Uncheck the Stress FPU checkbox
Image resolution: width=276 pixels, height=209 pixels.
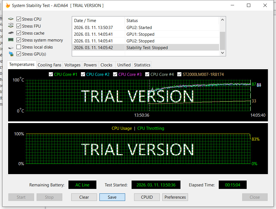coord(19,26)
